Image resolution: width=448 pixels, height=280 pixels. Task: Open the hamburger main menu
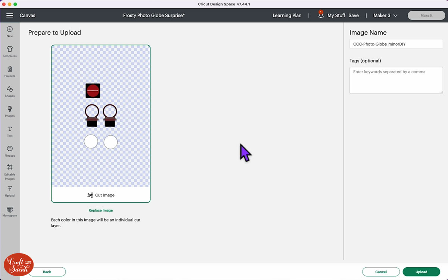pyautogui.click(x=10, y=15)
